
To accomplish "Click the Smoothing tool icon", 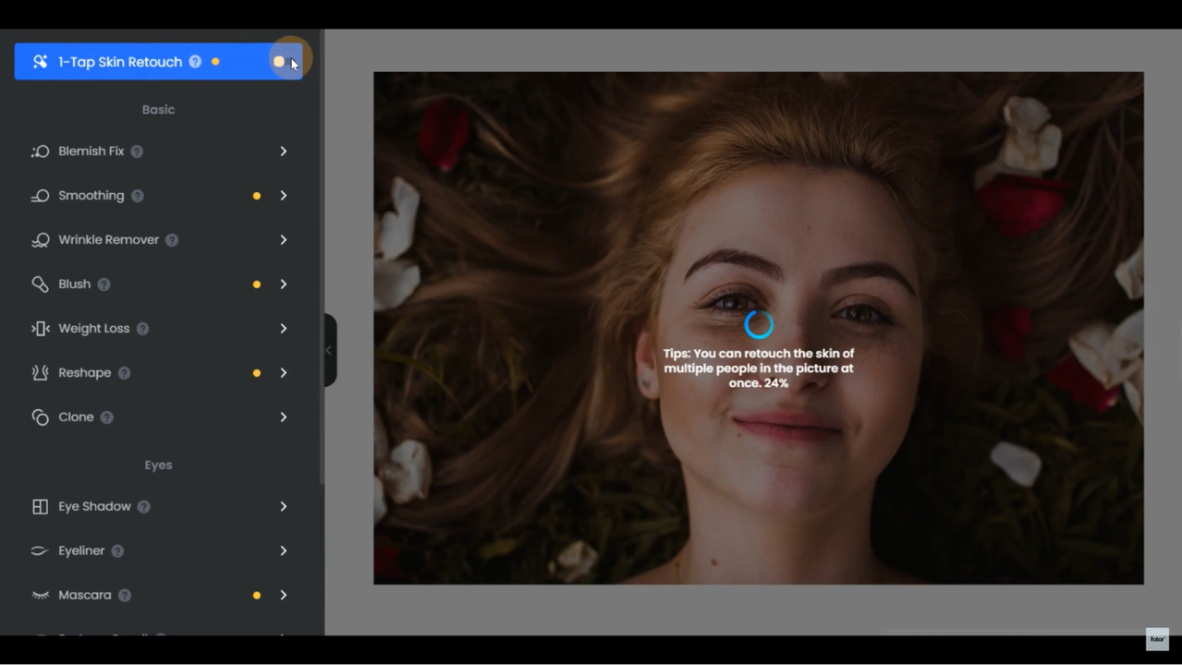I will [x=40, y=196].
